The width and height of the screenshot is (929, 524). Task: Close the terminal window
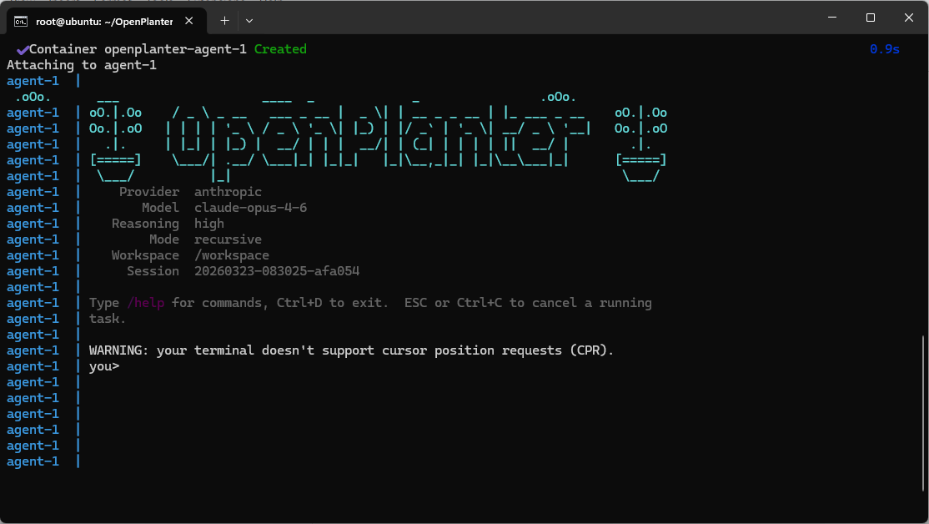[x=908, y=18]
